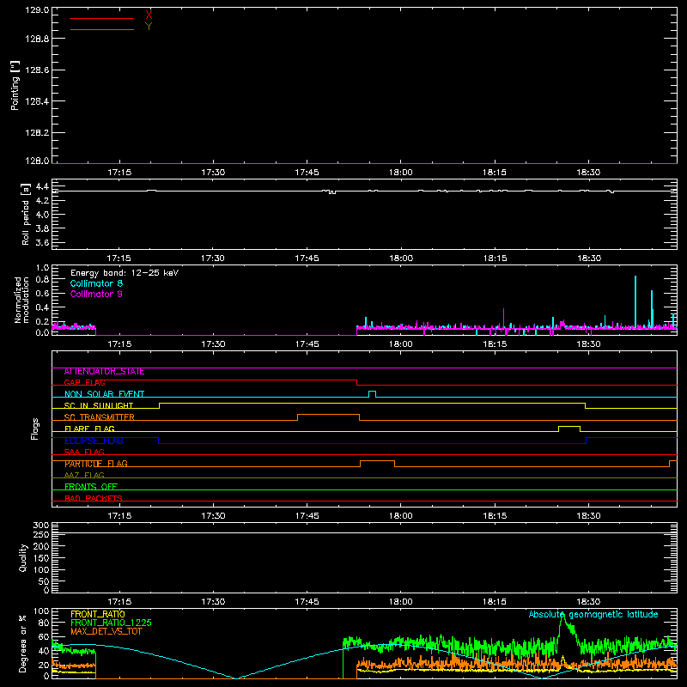
Task: Click the olive Y legend line
Action: [102, 30]
